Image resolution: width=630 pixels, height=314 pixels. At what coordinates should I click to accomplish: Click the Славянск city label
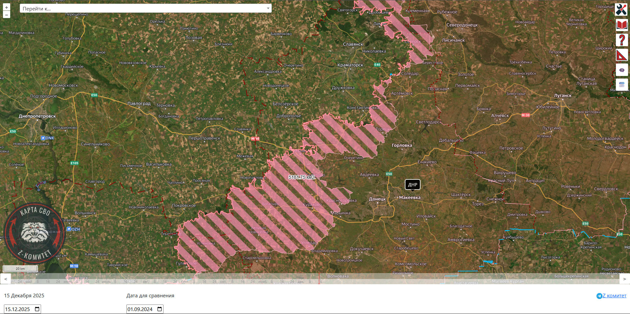(353, 44)
